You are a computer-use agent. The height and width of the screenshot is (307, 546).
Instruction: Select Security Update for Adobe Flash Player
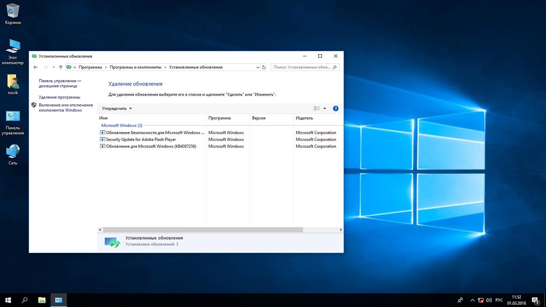141,140
